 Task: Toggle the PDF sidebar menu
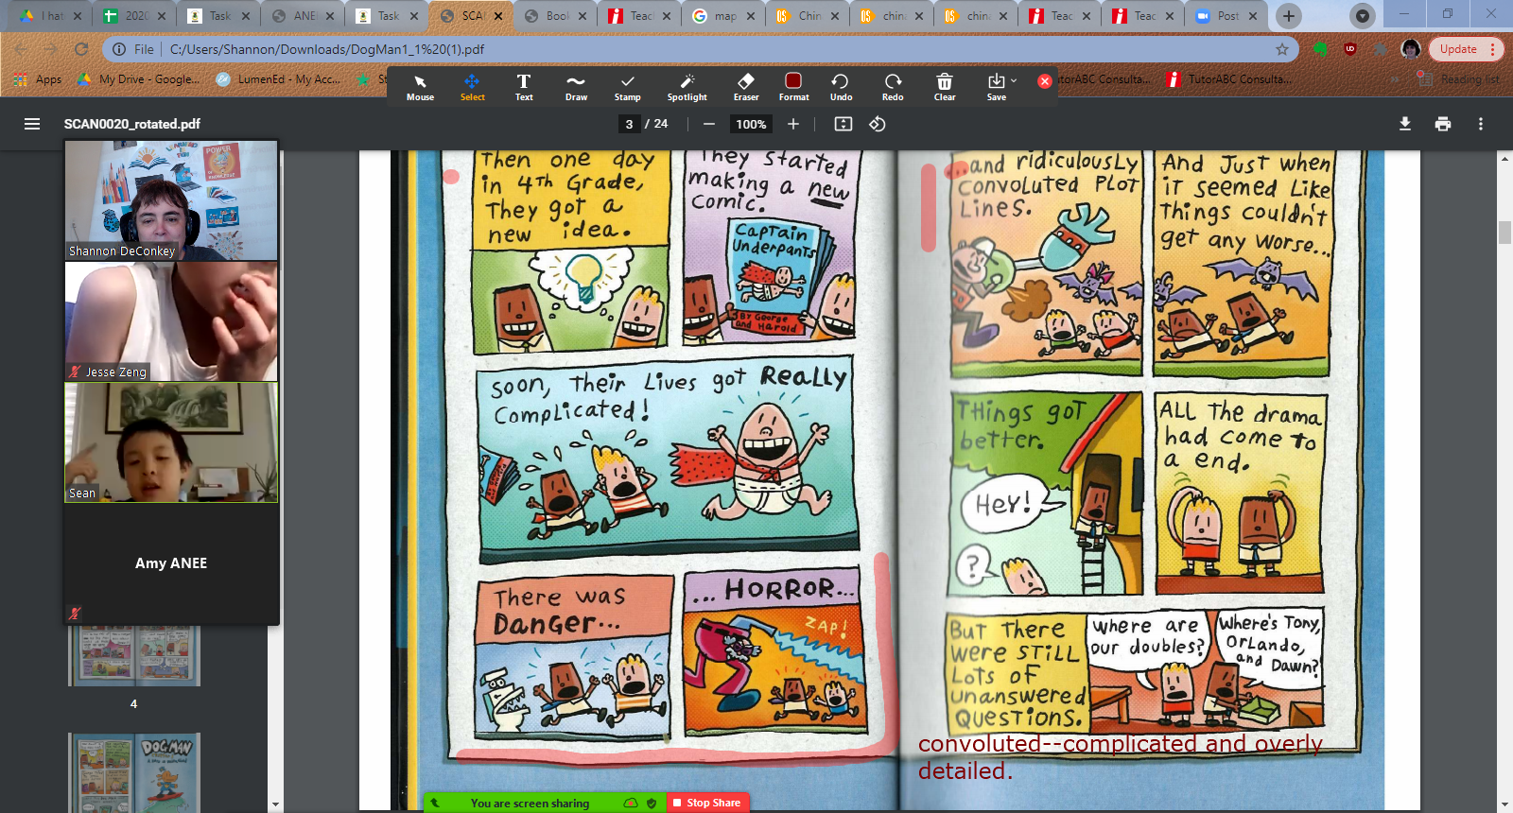click(32, 124)
